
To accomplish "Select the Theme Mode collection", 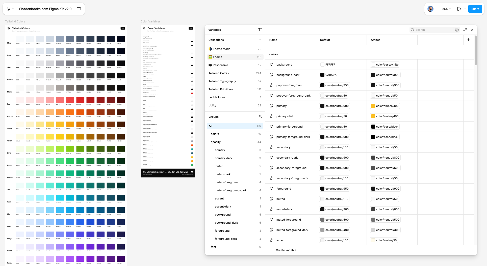I will point(235,49).
